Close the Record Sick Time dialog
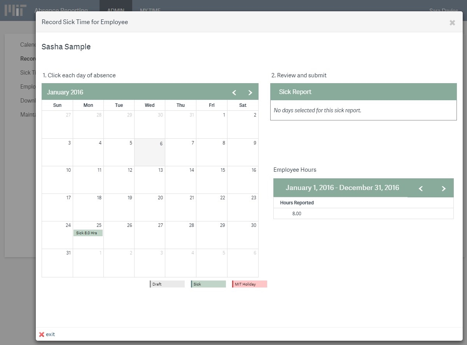This screenshot has width=467, height=345. [452, 23]
